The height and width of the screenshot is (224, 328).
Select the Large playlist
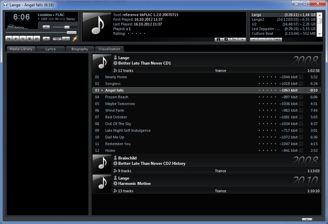(284, 15)
